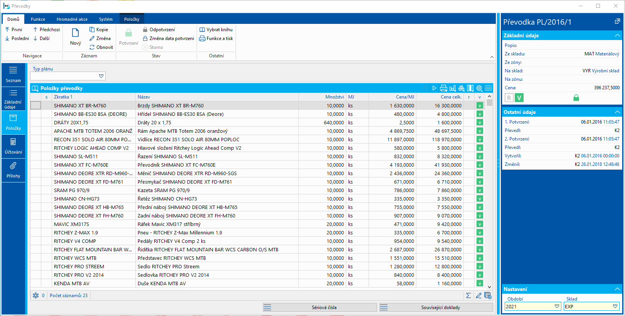Click the Nový record icon
The image size is (625, 316).
pyautogui.click(x=76, y=37)
